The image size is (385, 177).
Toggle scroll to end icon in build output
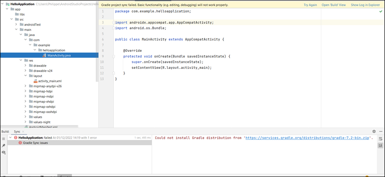point(380,145)
